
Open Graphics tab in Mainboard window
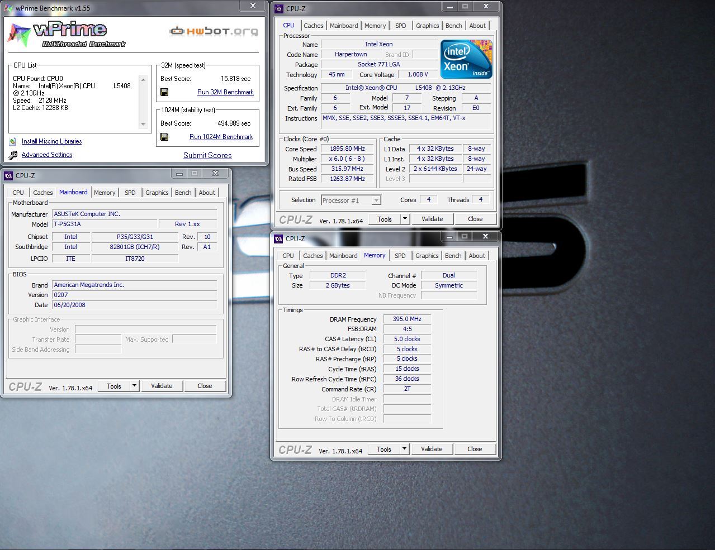tap(157, 193)
